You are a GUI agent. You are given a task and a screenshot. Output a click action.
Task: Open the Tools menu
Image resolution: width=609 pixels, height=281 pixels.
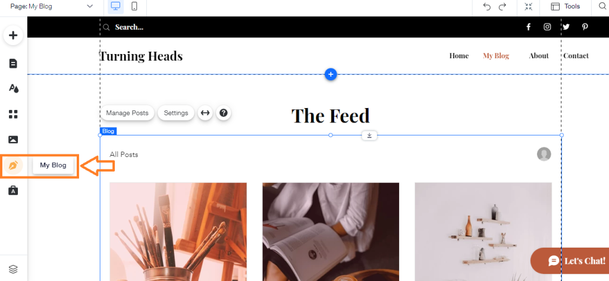coord(566,6)
